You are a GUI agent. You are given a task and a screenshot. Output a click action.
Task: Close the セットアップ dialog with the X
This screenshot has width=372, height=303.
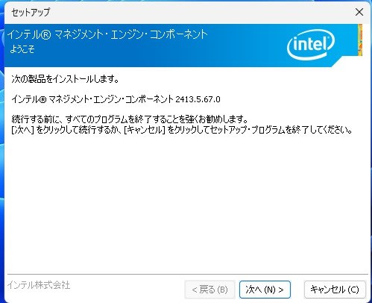point(359,12)
